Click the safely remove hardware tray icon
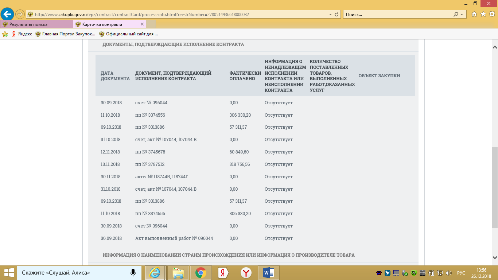Screen dimensions: 498x280 (x=405, y=273)
